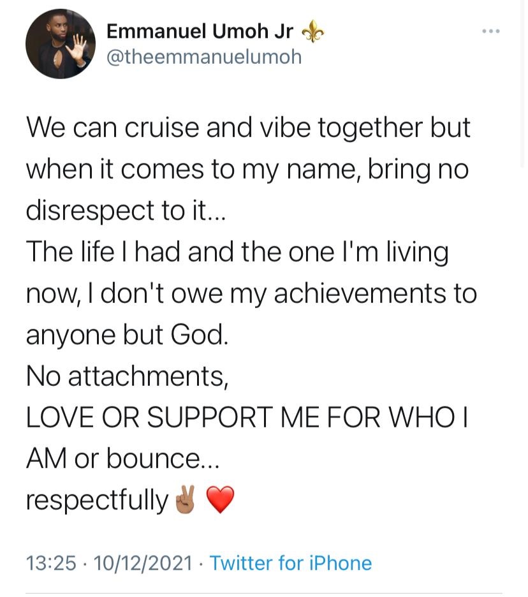Click the 13:25 timestamp
The image size is (528, 597).
pos(51,563)
